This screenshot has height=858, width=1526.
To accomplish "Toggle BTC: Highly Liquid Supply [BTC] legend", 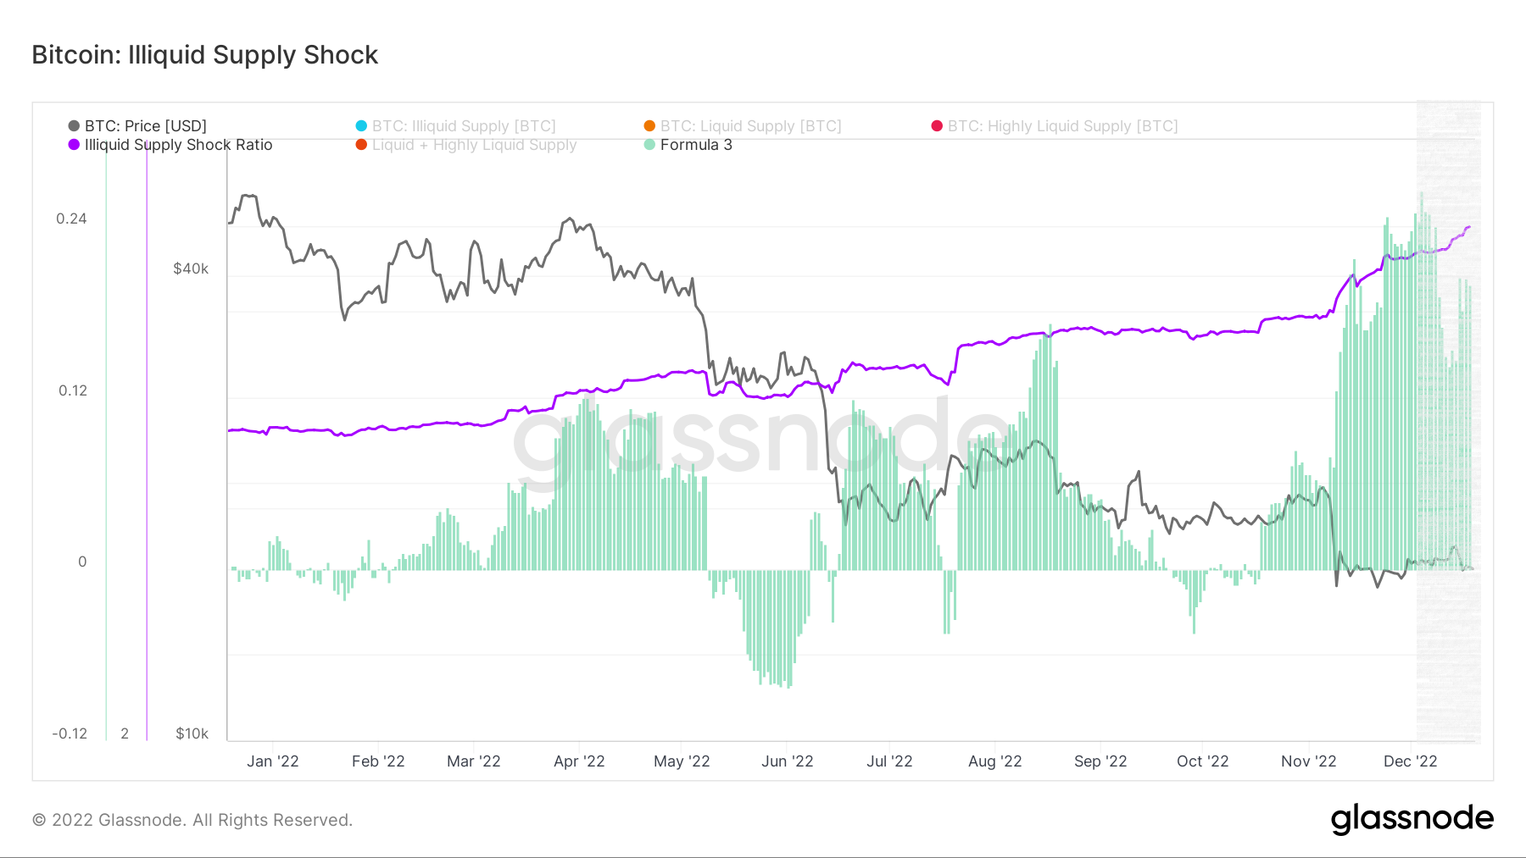I will click(1055, 126).
